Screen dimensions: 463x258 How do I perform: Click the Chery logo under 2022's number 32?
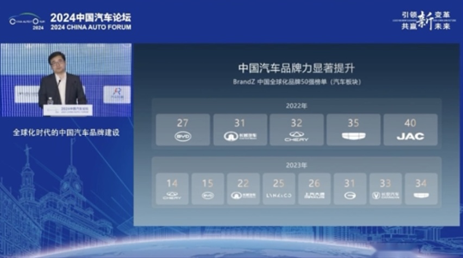pyautogui.click(x=296, y=137)
